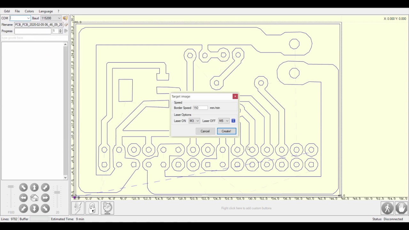Viewport: 409px width, 230px height.
Task: Jog down-left with the diagonal arrow button
Action: (x=23, y=208)
